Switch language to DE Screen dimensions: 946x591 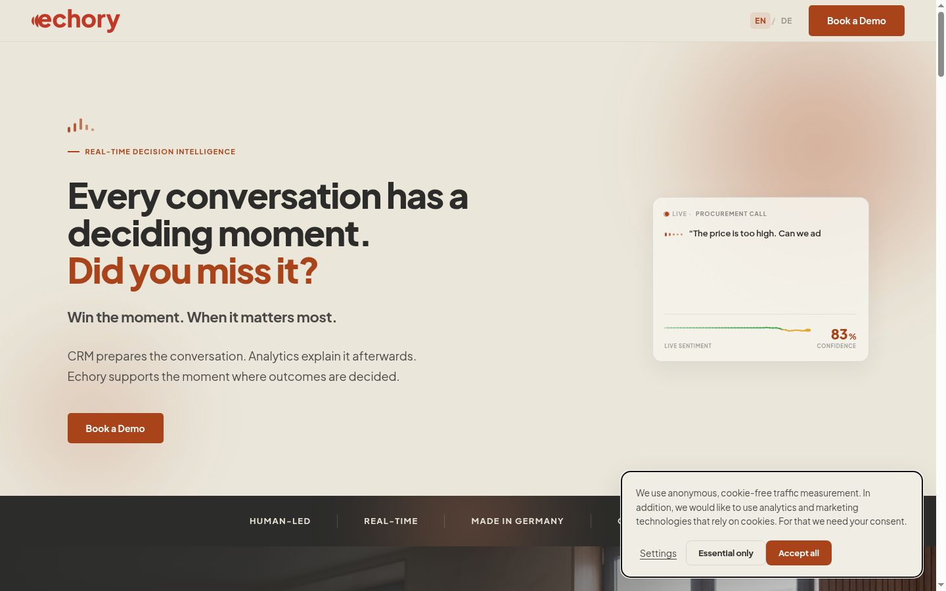(x=786, y=21)
